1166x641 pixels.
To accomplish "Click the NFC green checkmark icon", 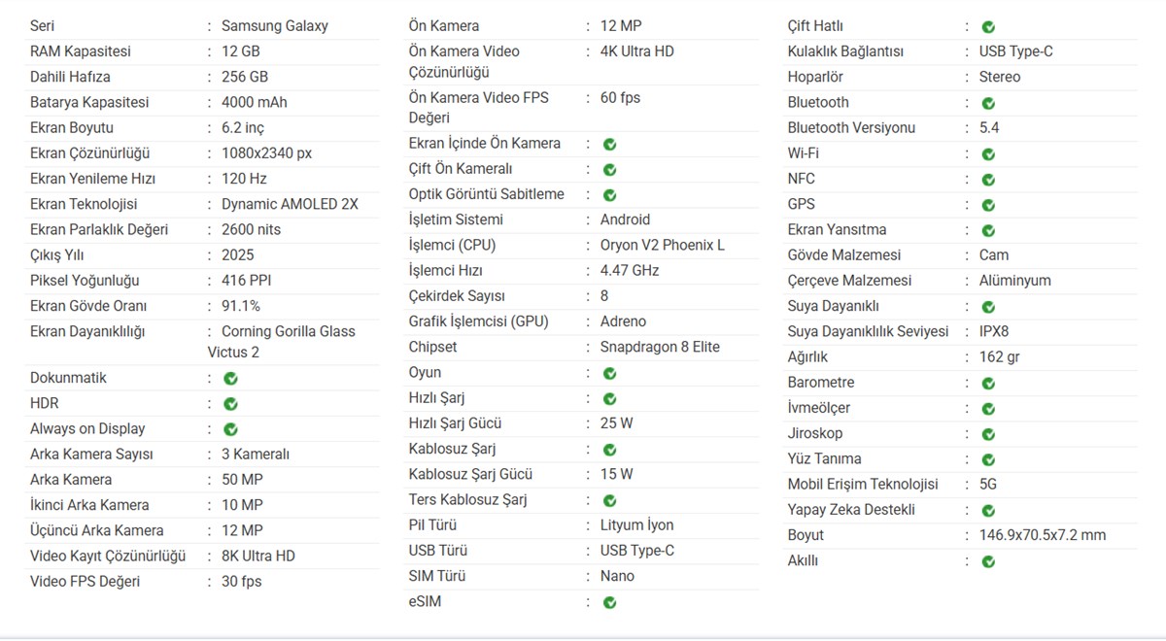I will pos(988,180).
